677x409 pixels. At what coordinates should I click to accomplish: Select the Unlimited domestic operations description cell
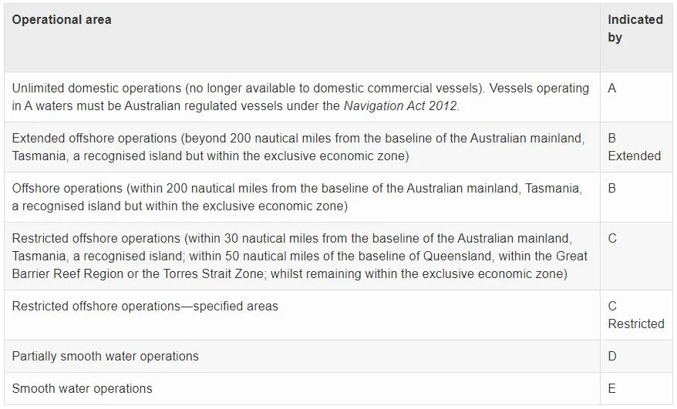[301, 96]
